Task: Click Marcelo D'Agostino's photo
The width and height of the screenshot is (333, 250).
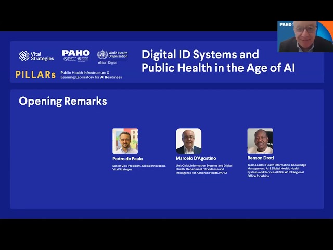Action: point(188,141)
